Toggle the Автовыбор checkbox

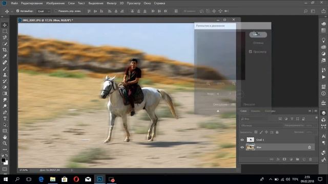coord(17,11)
